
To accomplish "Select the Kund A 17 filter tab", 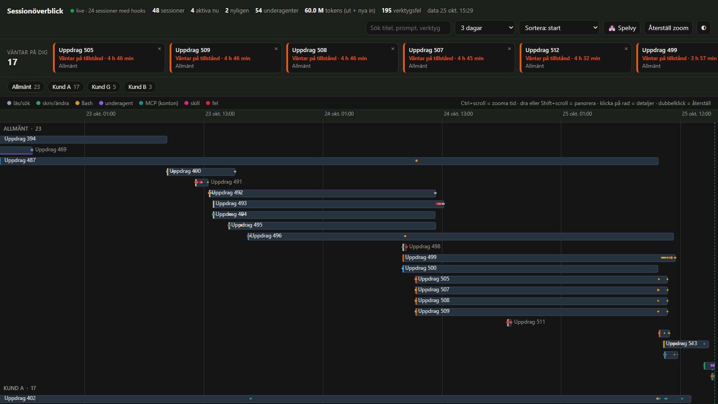I will tap(66, 87).
